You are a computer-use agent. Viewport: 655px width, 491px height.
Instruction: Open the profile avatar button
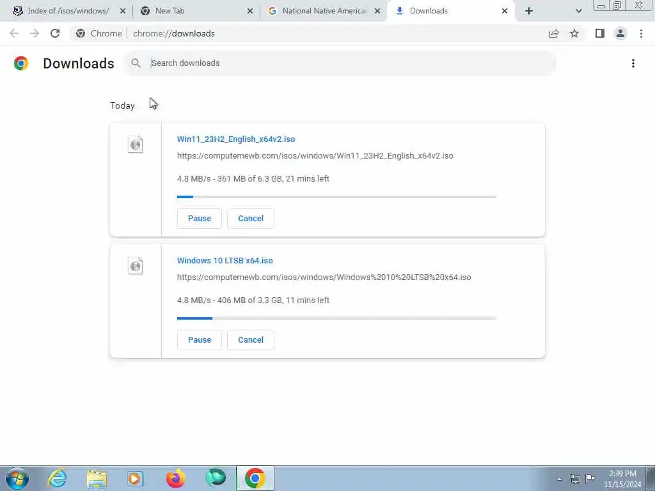(620, 33)
